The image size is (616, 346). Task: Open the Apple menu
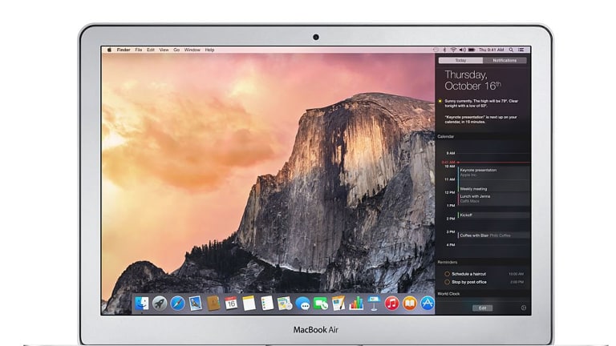point(108,50)
